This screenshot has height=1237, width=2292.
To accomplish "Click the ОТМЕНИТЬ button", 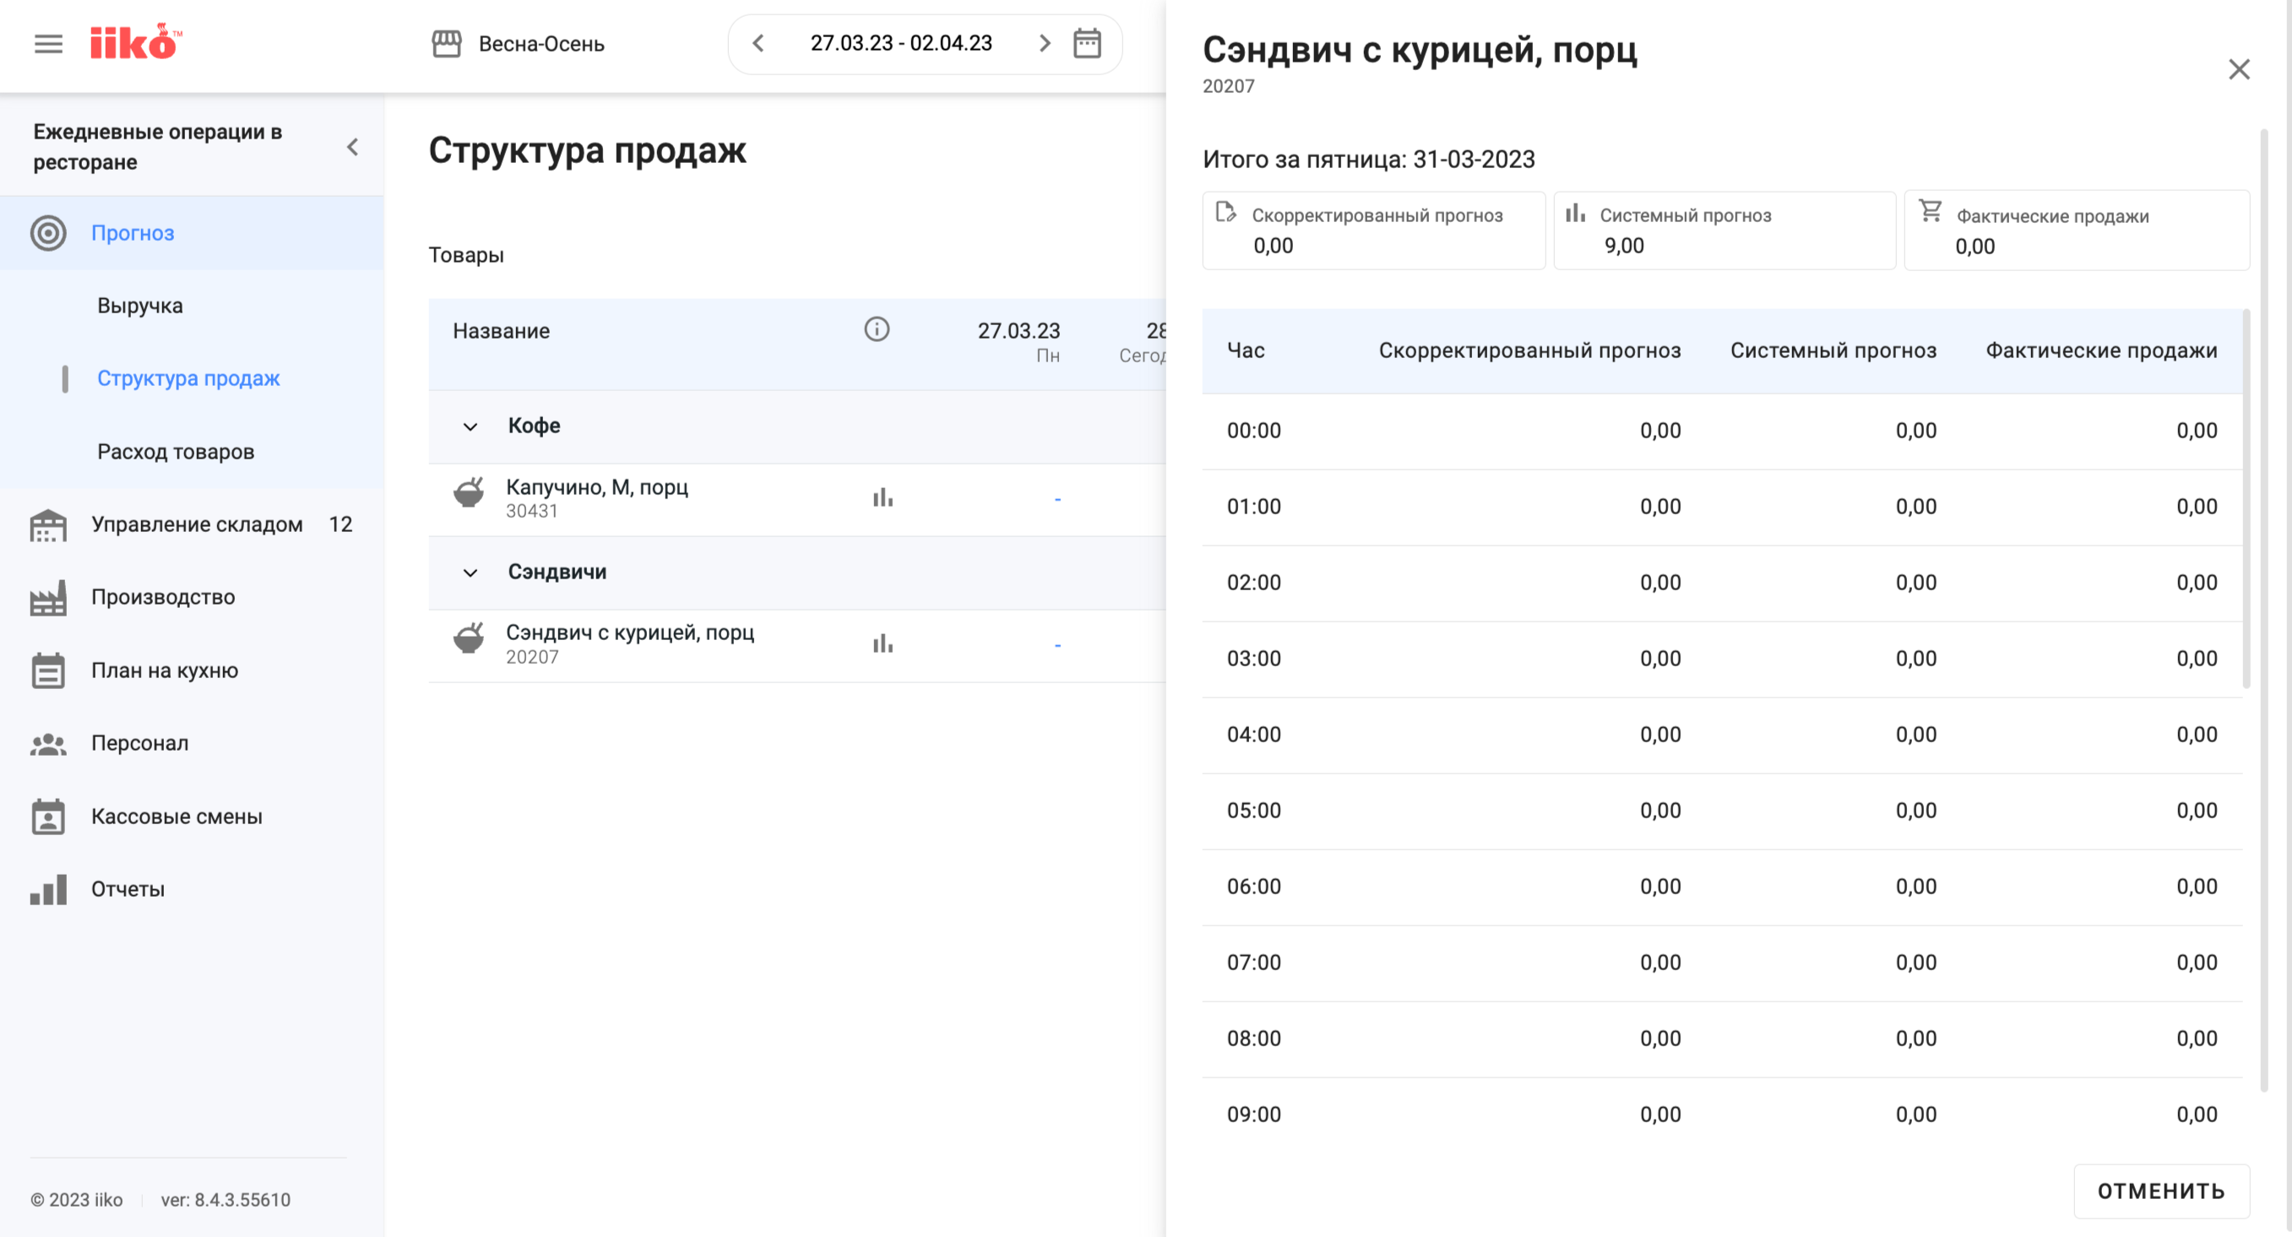I will (2161, 1191).
